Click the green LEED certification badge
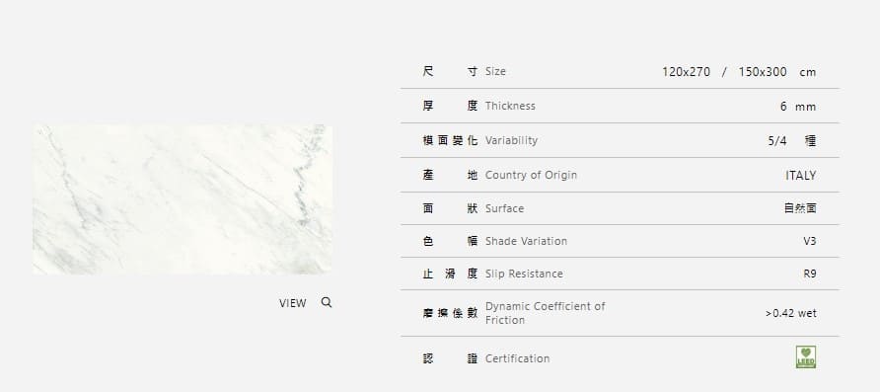 pos(806,356)
